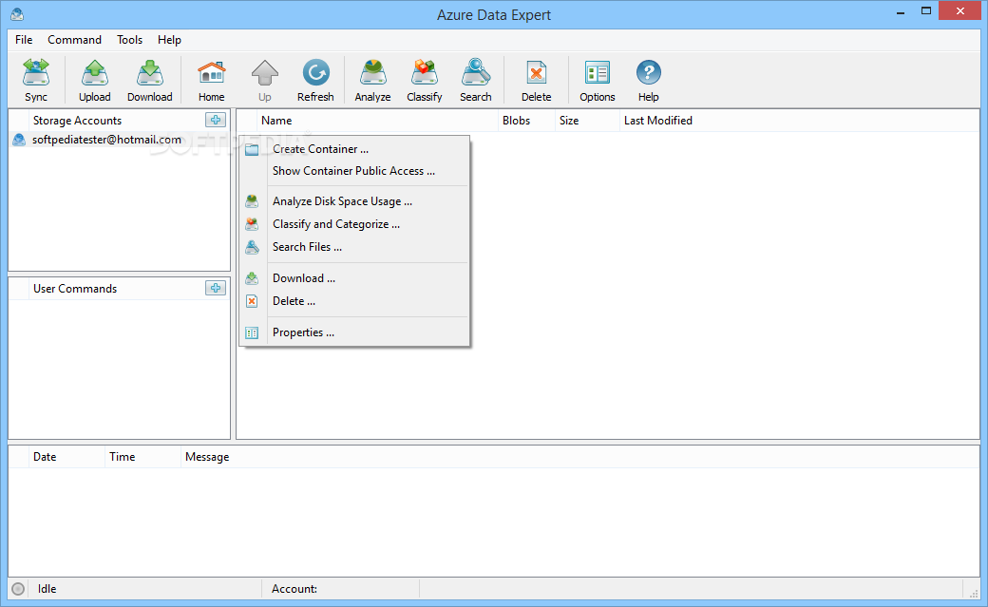Viewport: 988px width, 607px height.
Task: Go to Home in the toolbar
Action: (x=212, y=80)
